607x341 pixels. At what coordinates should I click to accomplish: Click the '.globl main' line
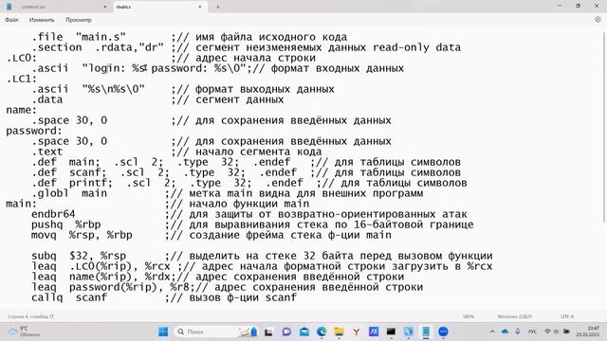(x=69, y=193)
